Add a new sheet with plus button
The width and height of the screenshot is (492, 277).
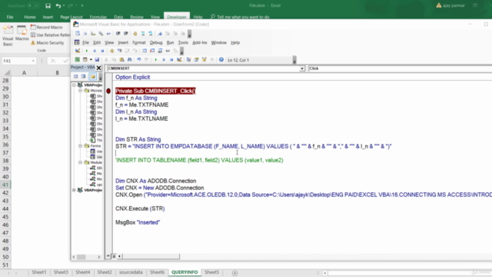click(x=234, y=273)
